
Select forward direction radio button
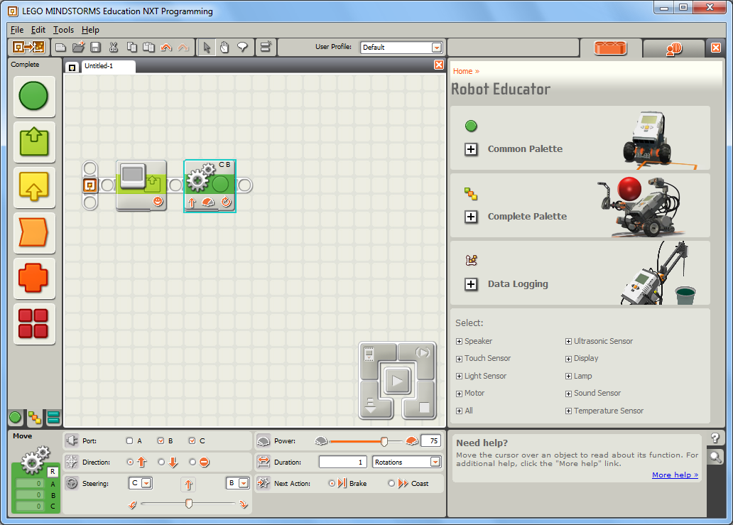click(x=130, y=462)
